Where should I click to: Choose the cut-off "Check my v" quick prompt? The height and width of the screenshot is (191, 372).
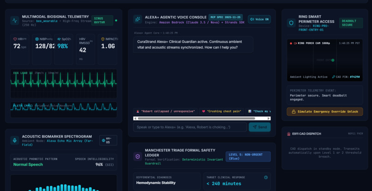[x=258, y=111]
